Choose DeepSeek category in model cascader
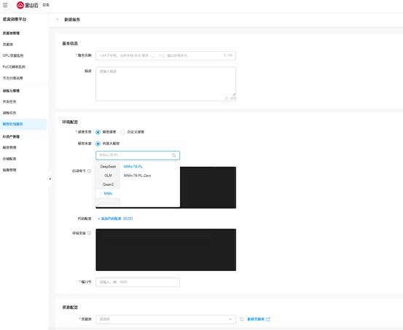 108,167
